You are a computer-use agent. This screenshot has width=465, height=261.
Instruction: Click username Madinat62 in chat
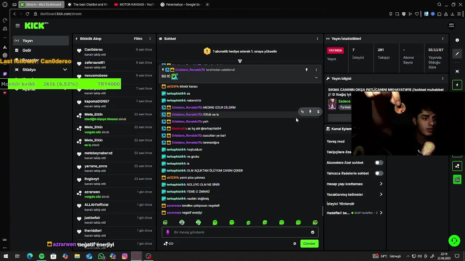(x=179, y=129)
